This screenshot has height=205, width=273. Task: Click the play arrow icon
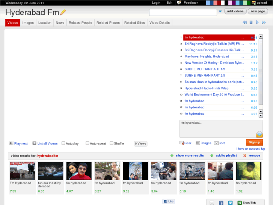tap(257, 22)
